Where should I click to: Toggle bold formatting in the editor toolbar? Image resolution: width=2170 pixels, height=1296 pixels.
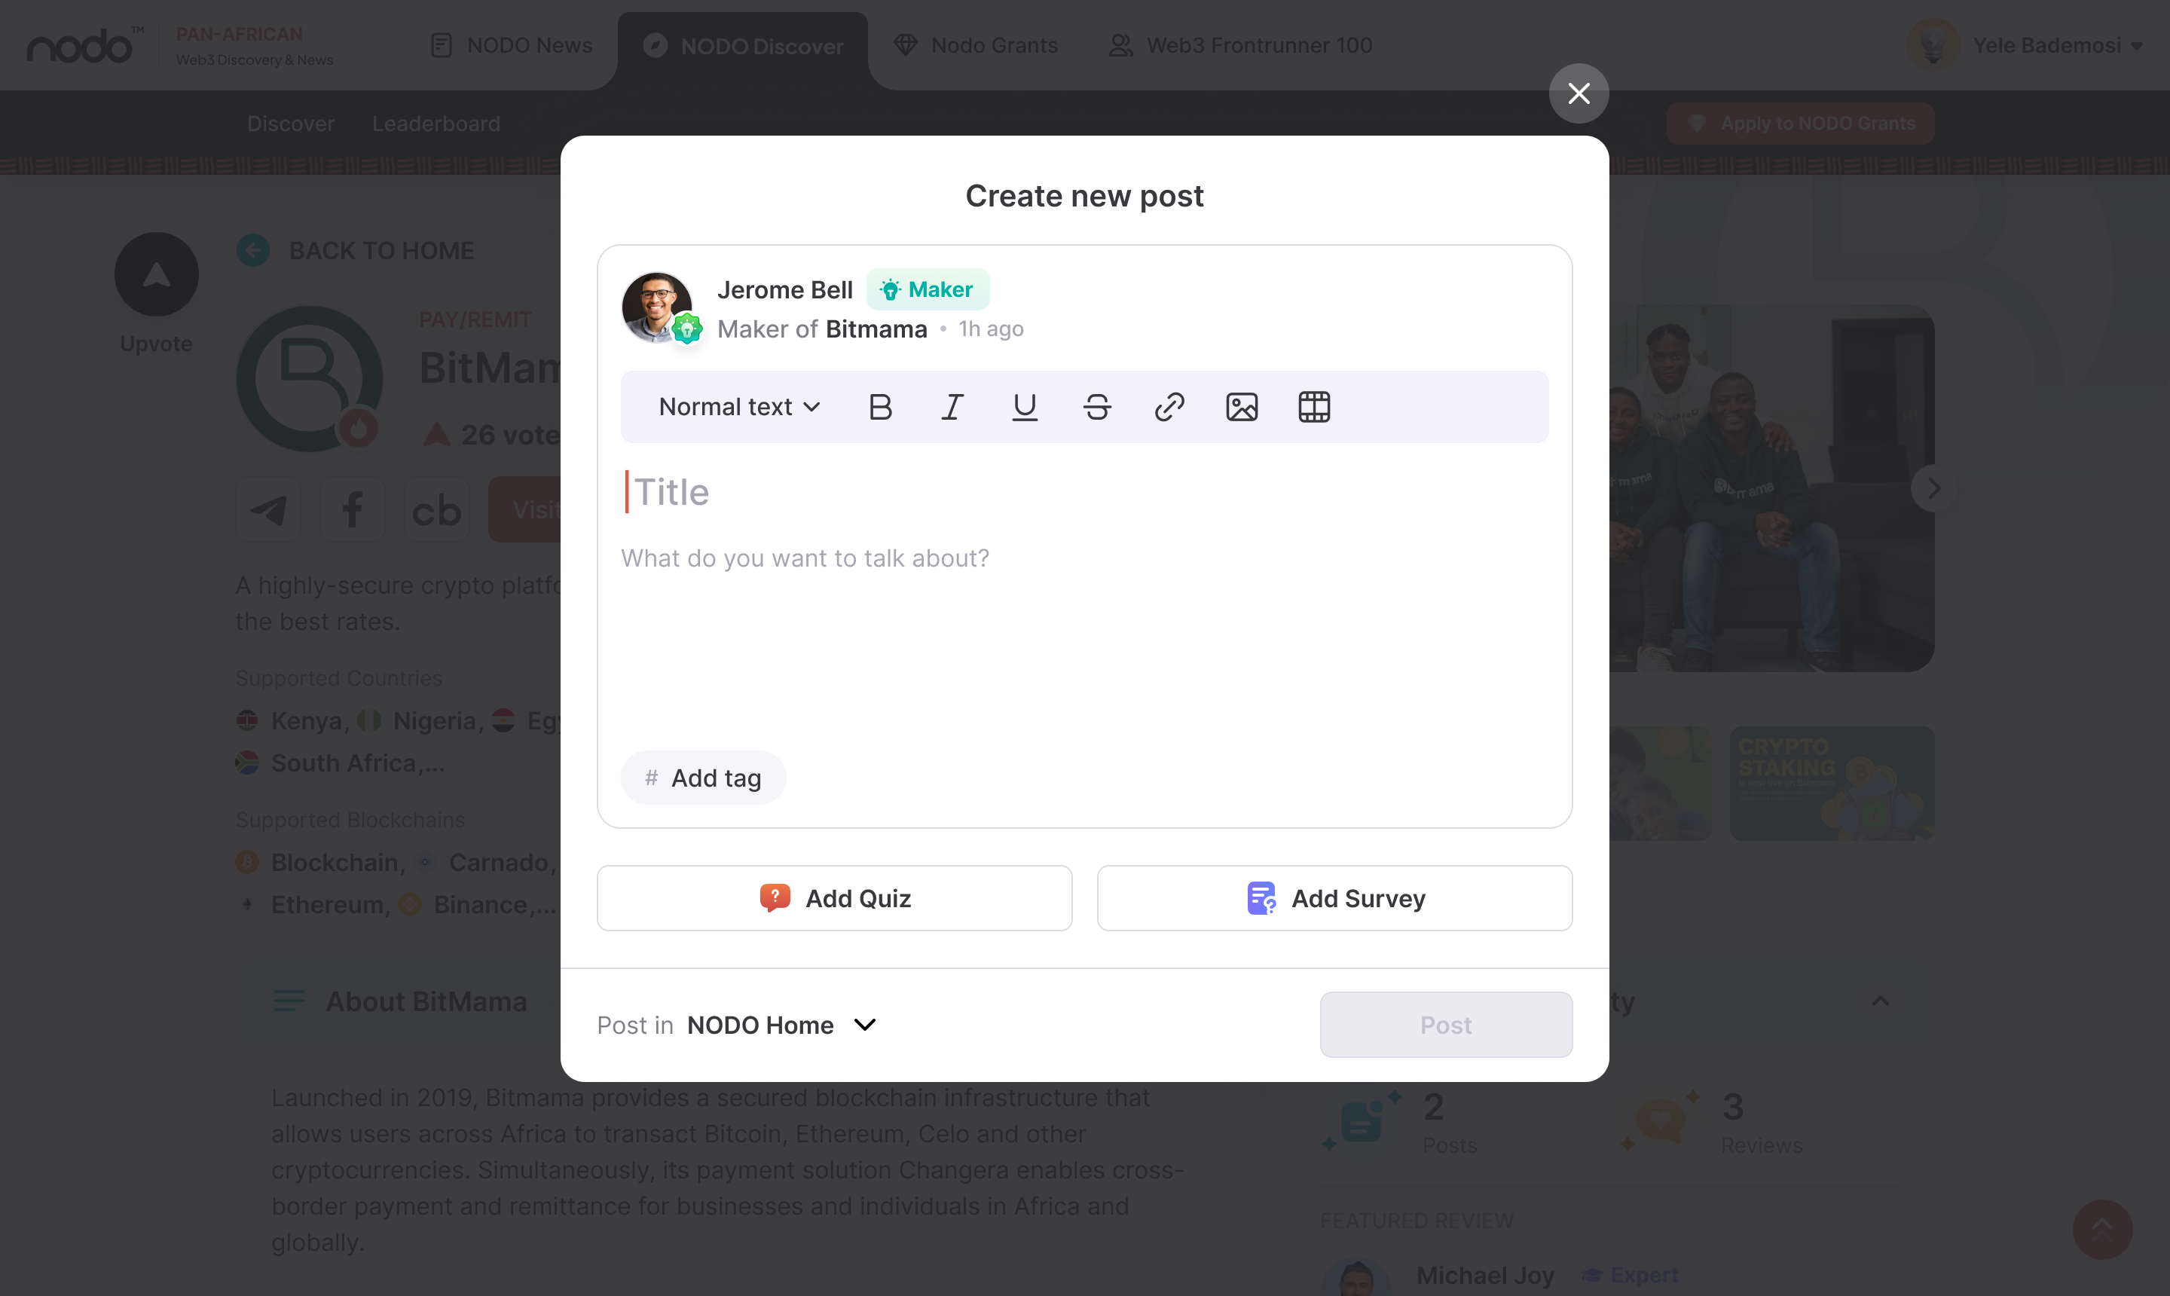(x=880, y=407)
